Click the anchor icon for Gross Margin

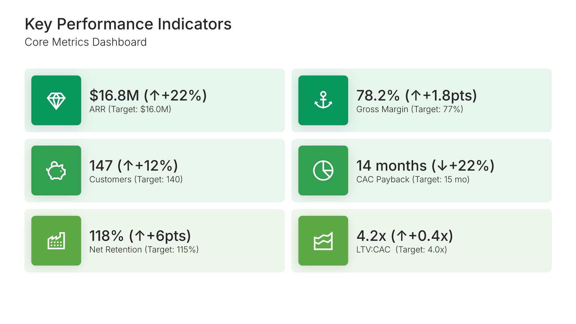(x=323, y=100)
